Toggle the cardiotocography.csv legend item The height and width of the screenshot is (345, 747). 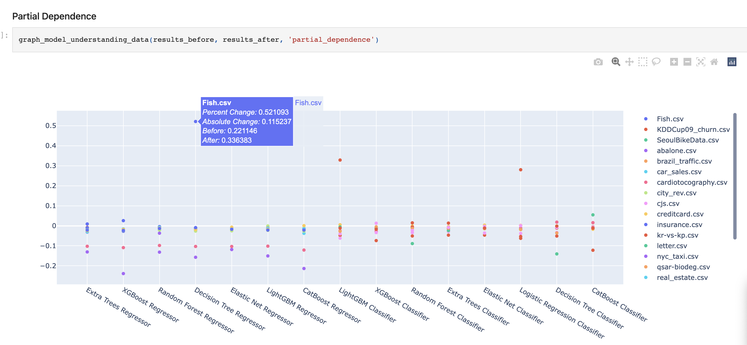pyautogui.click(x=692, y=183)
